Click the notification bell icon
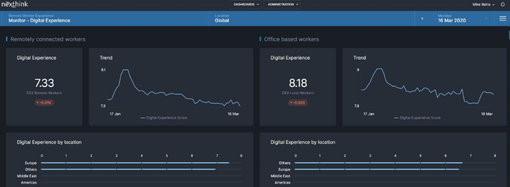Screen dimensions: 510x187 click(502, 5)
